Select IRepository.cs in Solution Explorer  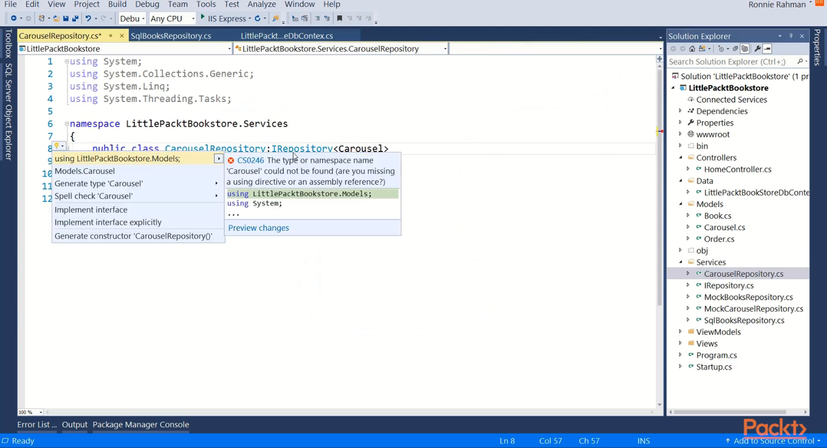[x=728, y=285]
